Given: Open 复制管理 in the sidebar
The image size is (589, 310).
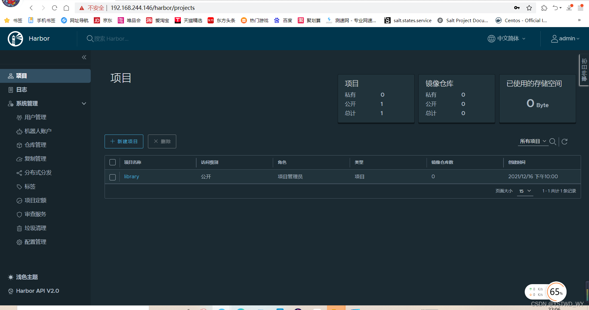Looking at the screenshot, I should click(x=35, y=159).
